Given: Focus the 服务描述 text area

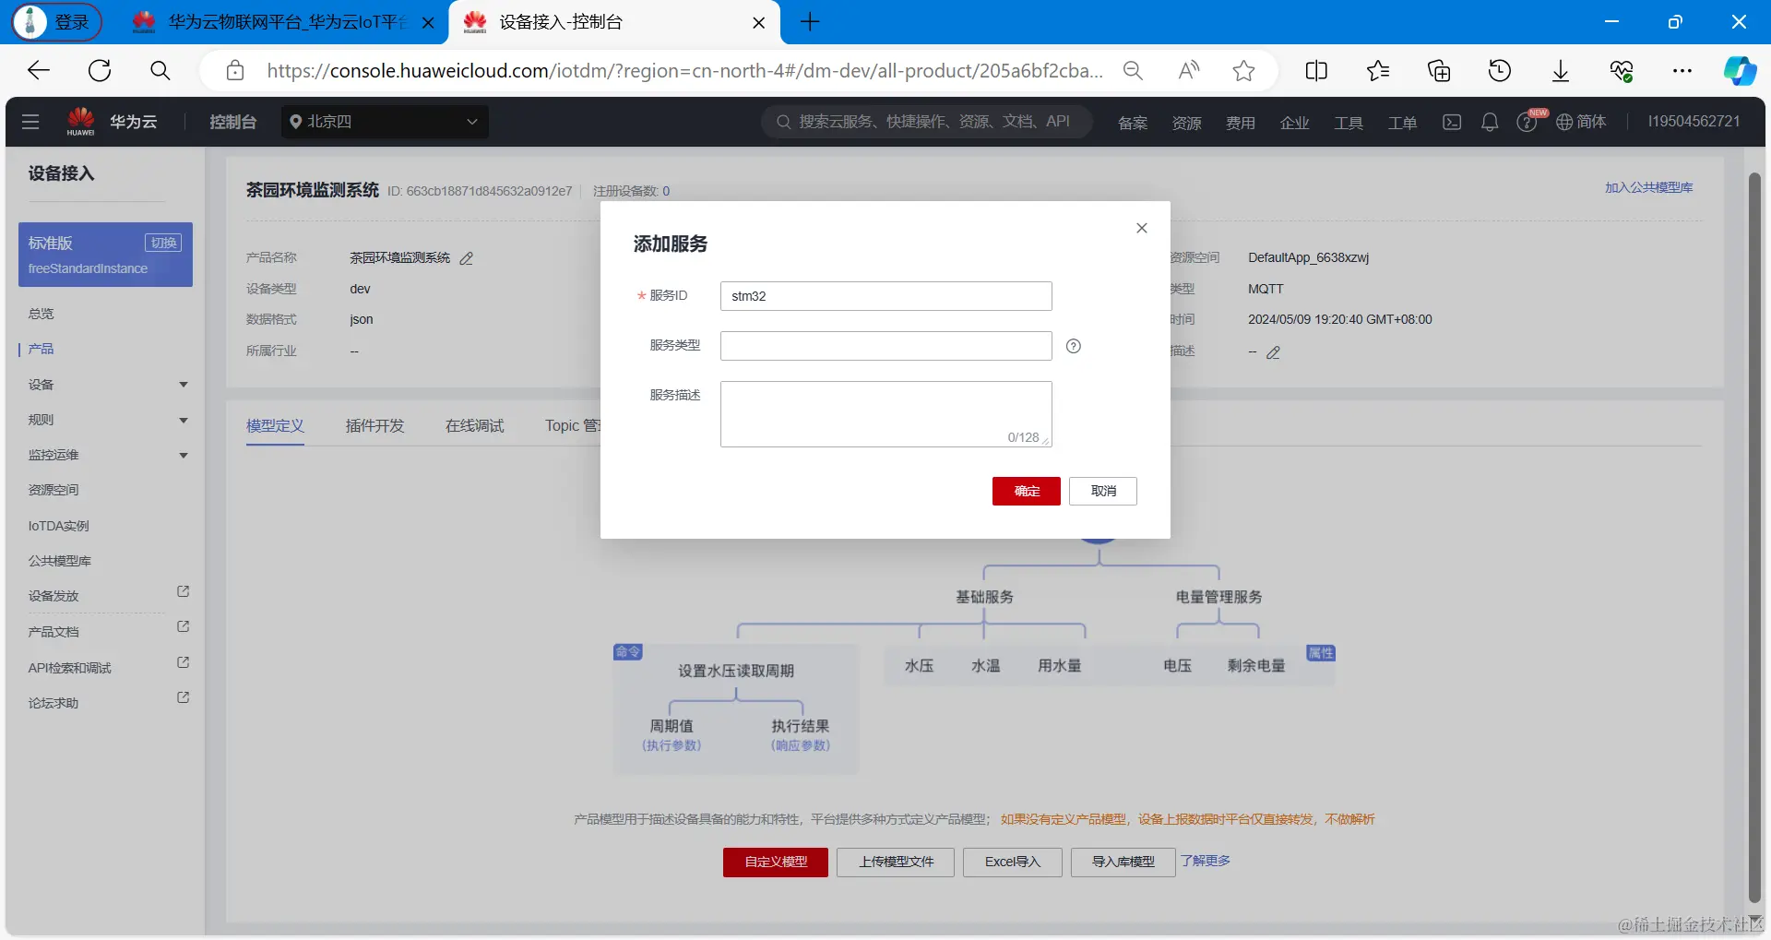Looking at the screenshot, I should [x=885, y=414].
